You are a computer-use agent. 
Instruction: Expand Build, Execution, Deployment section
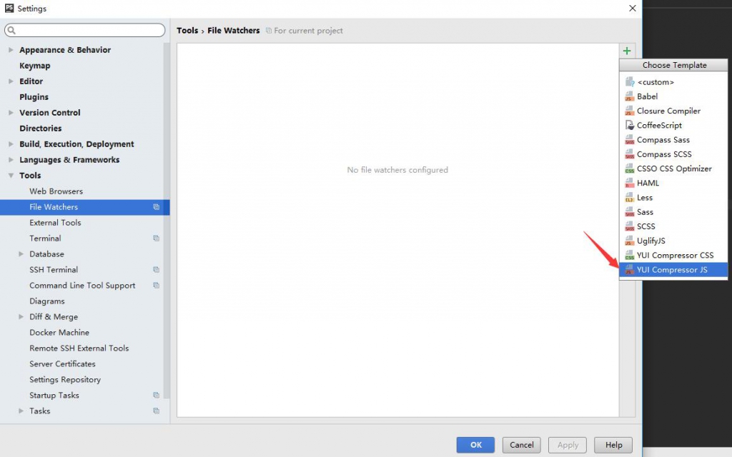[x=11, y=144]
